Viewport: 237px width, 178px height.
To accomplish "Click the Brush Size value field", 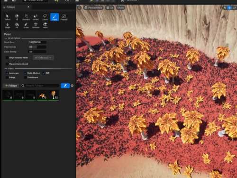I will 37,42.
